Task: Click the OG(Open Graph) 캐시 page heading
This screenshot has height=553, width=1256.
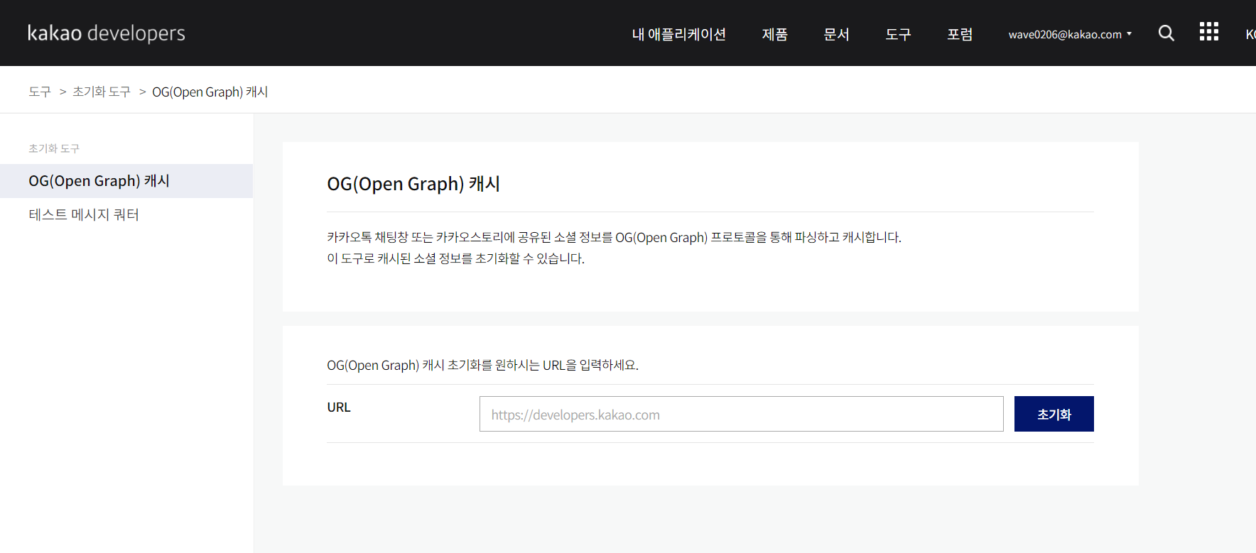Action: tap(413, 184)
